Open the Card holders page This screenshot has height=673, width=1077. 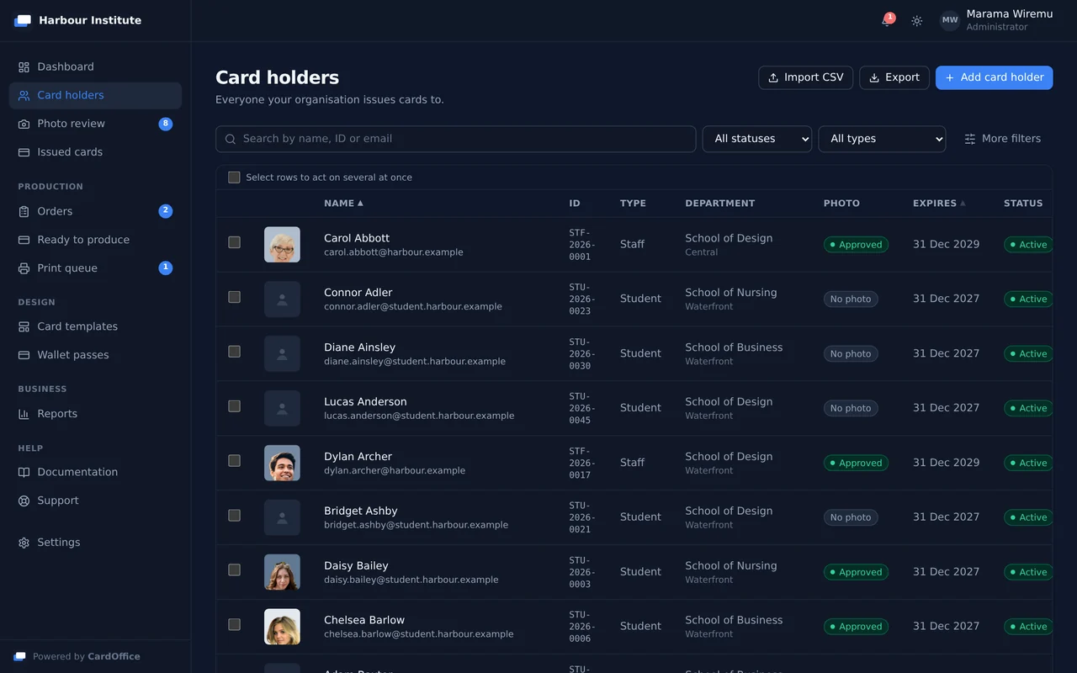tap(95, 95)
